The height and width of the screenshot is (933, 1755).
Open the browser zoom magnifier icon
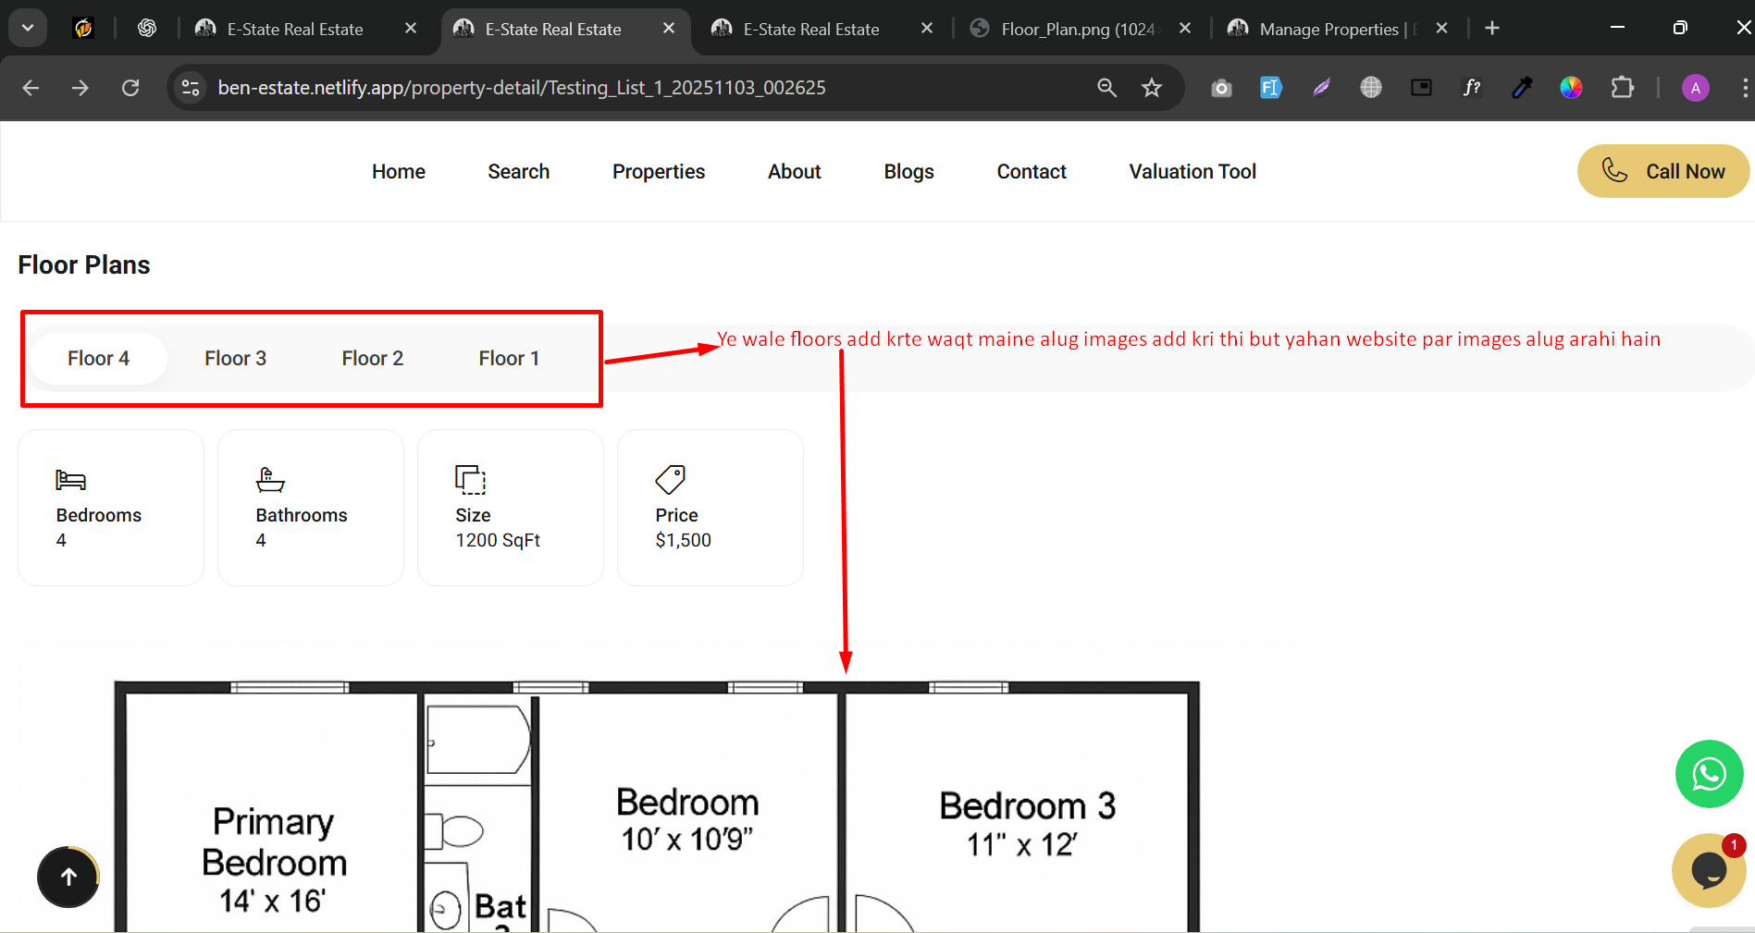pyautogui.click(x=1106, y=88)
